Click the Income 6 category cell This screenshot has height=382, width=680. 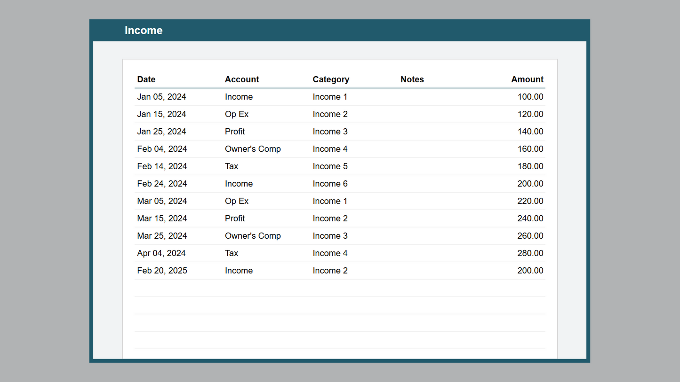pos(330,184)
